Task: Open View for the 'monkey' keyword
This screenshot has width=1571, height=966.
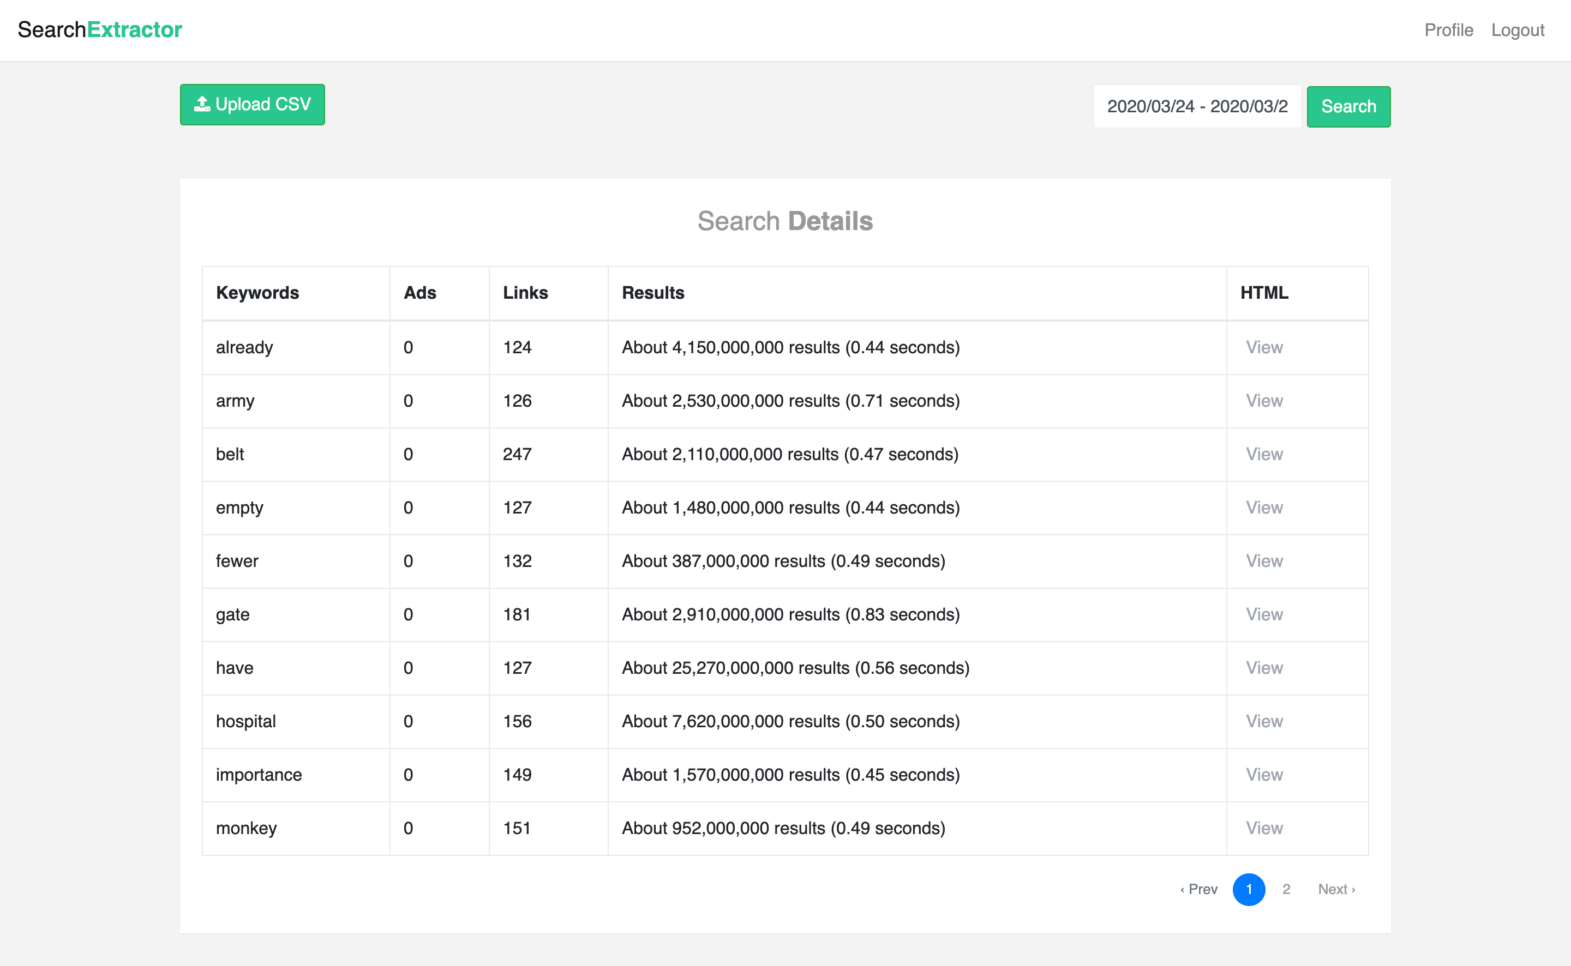Action: 1263,828
